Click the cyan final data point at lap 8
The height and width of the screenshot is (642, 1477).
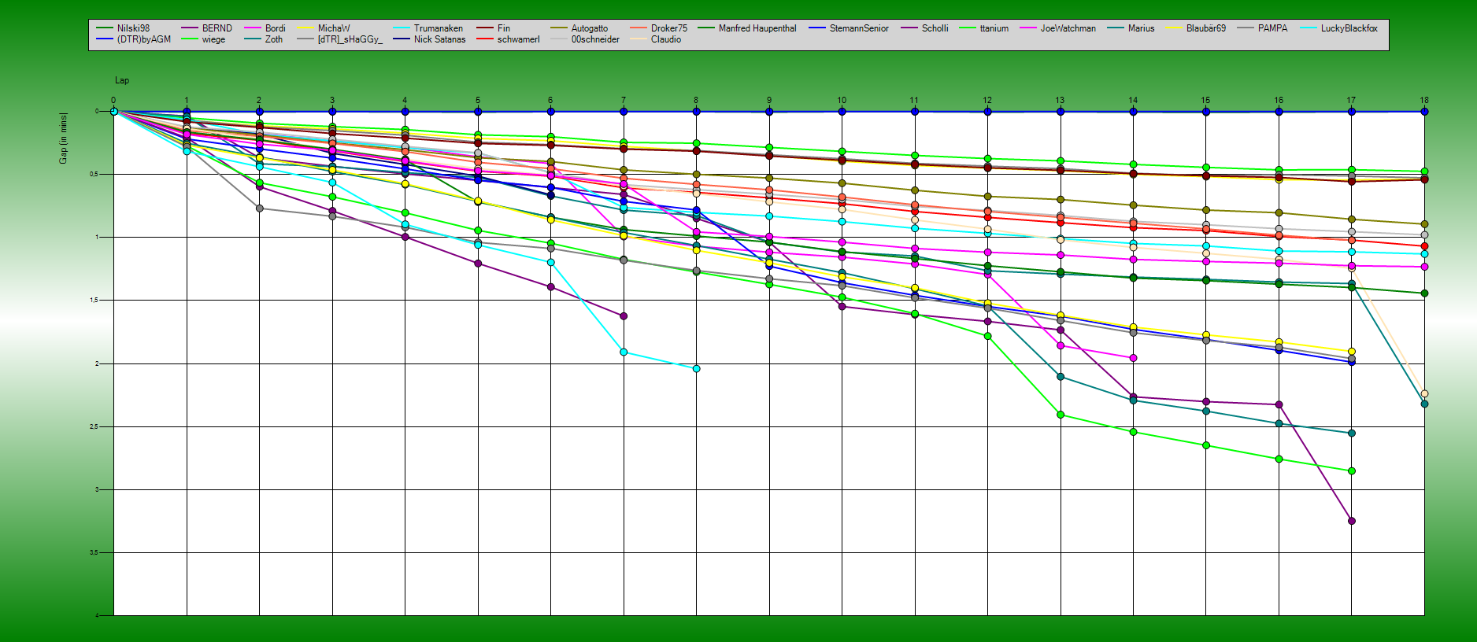[x=696, y=368]
